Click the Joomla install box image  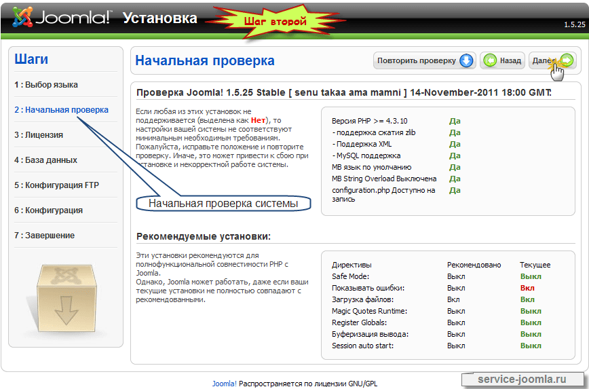pos(65,299)
